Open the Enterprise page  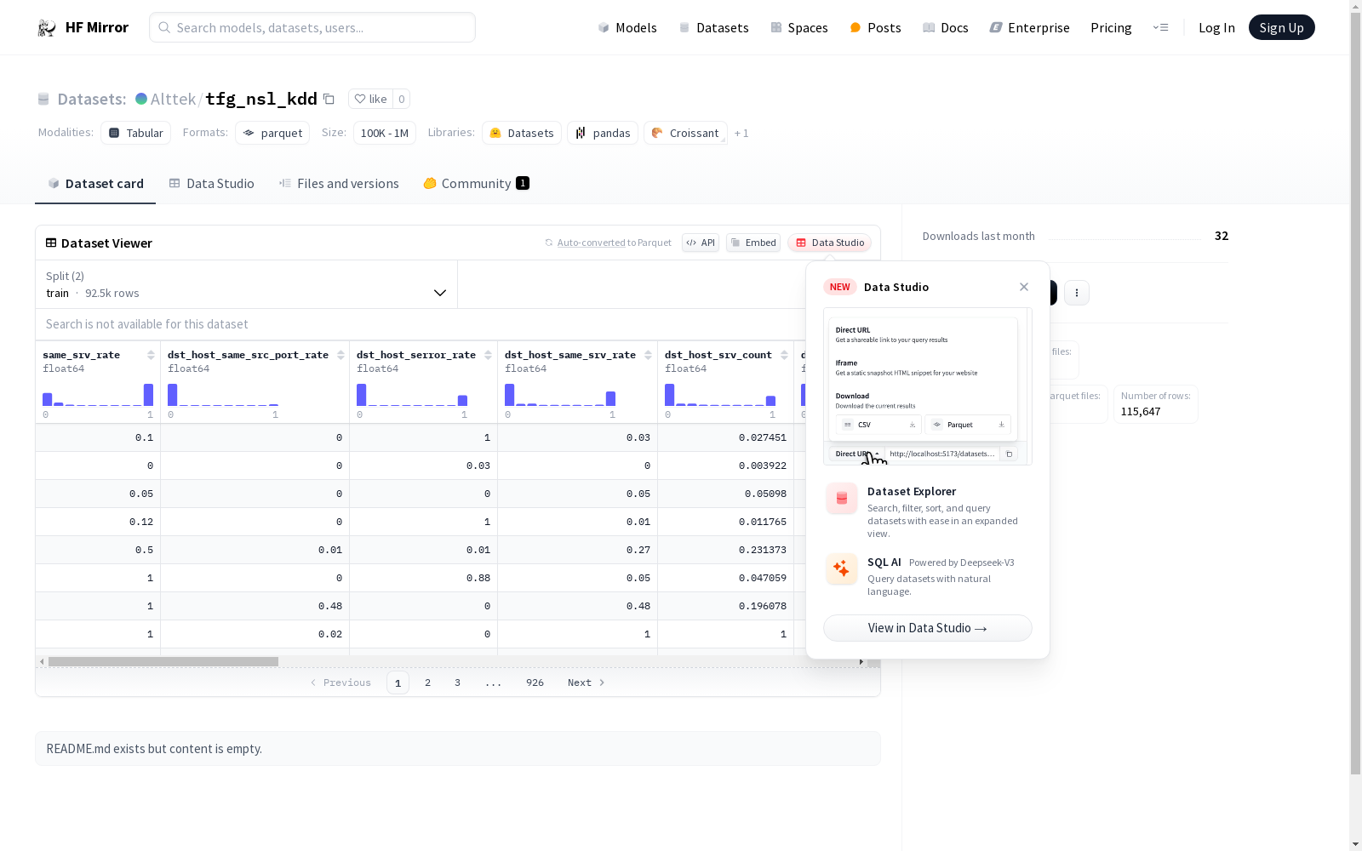tap(1029, 28)
